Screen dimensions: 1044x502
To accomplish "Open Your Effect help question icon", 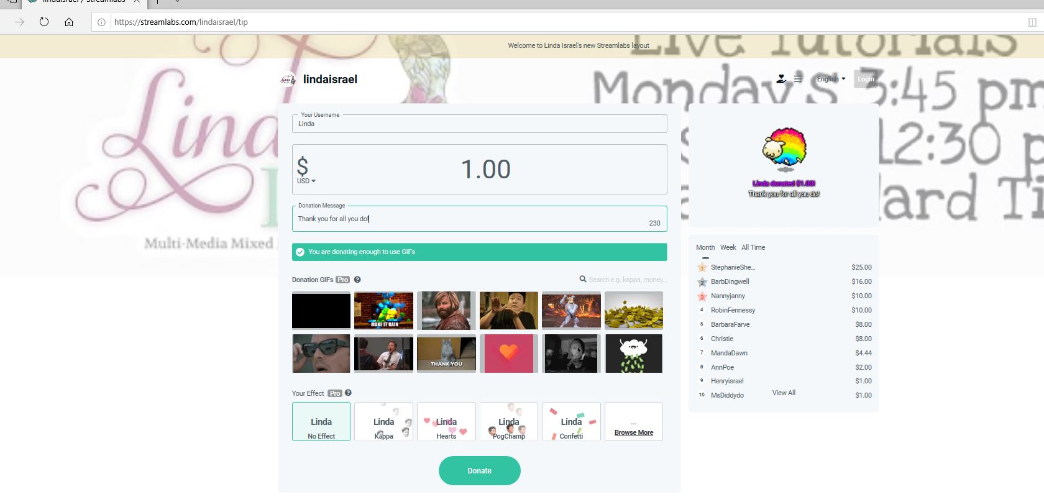I will 348,393.
